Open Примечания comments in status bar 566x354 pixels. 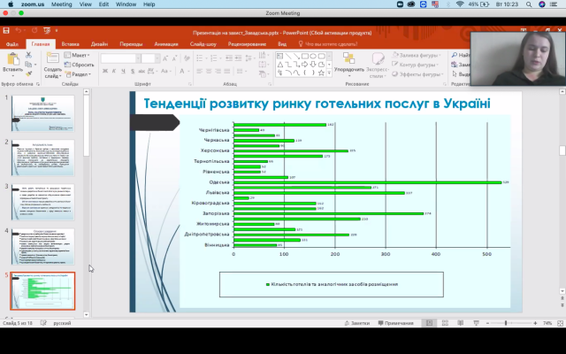click(x=395, y=323)
